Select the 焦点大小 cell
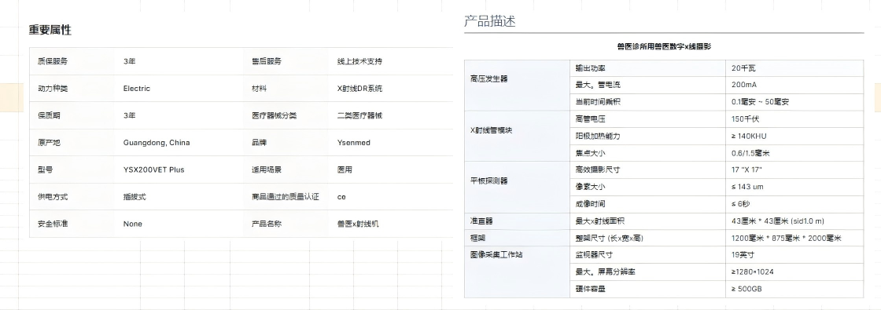Viewport: 881px width, 310px height. coord(648,153)
